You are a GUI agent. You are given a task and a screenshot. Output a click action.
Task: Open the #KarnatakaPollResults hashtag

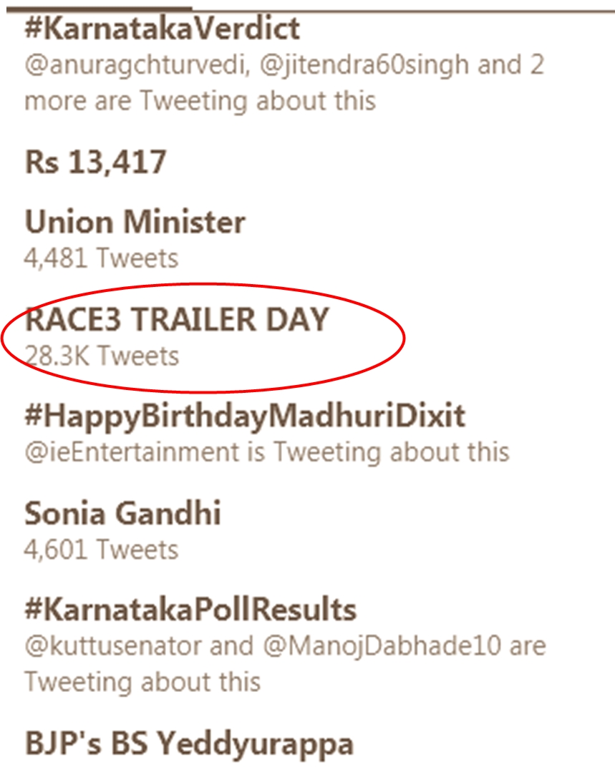(x=190, y=610)
